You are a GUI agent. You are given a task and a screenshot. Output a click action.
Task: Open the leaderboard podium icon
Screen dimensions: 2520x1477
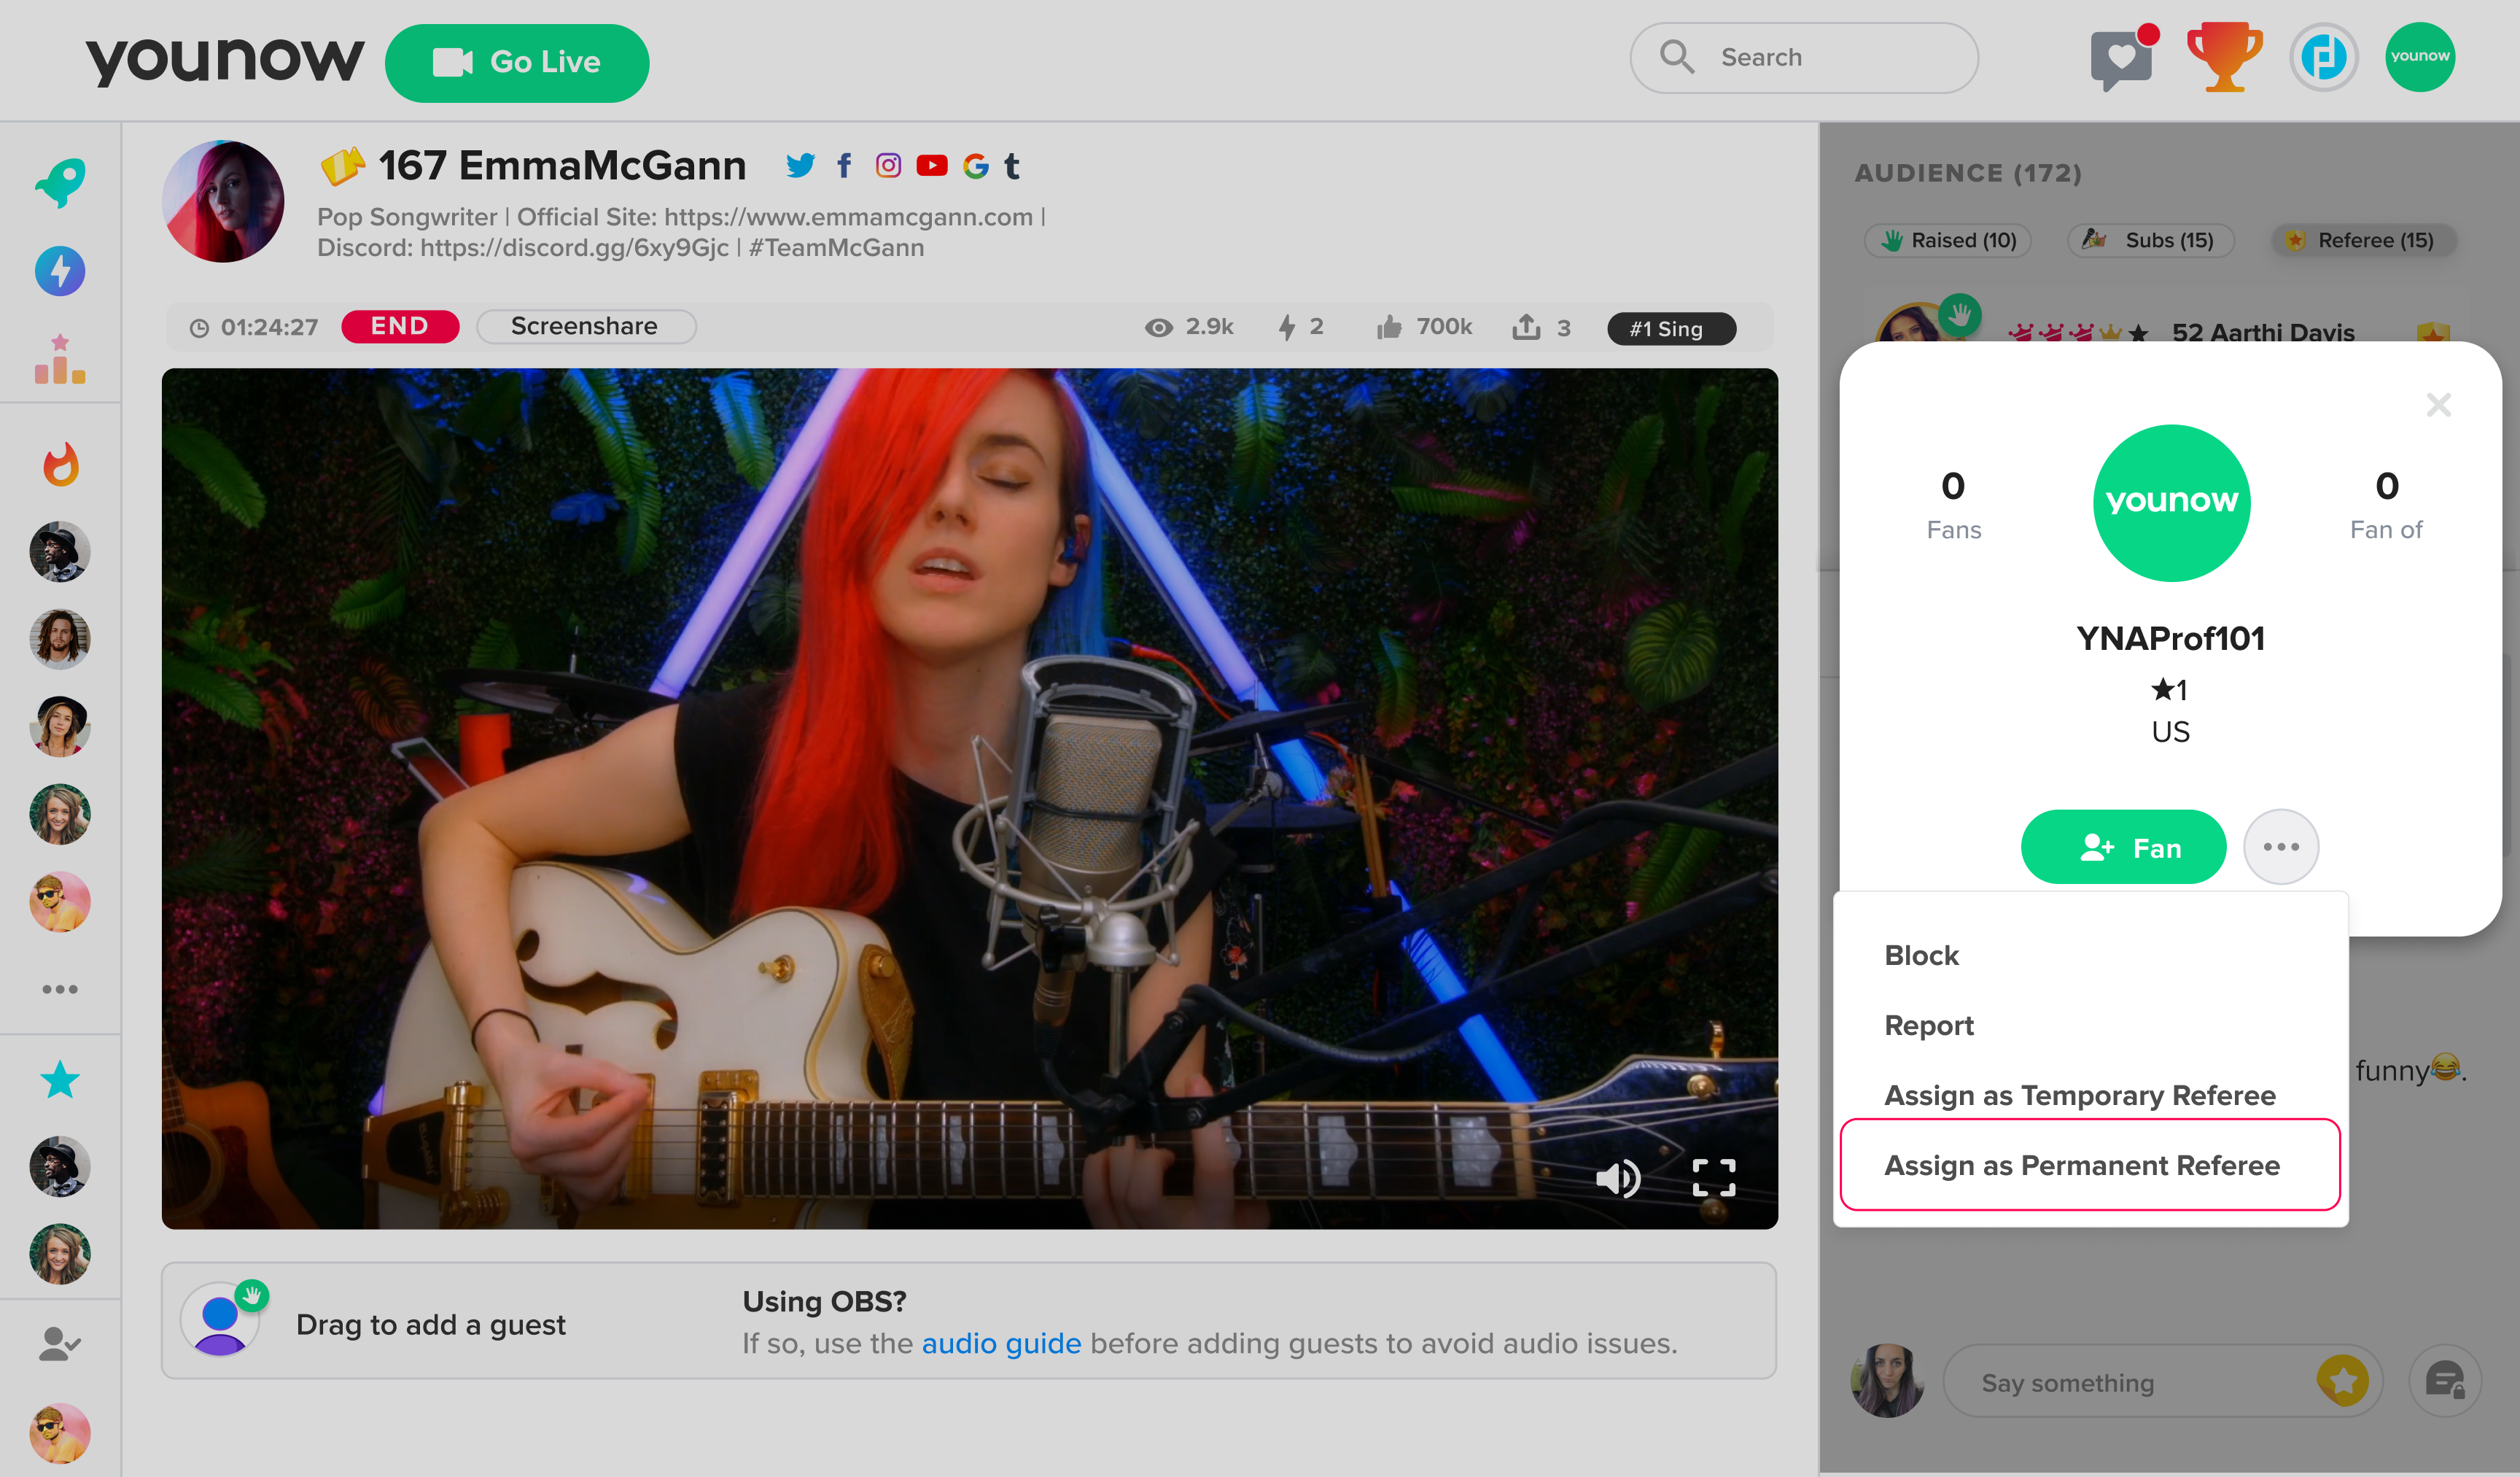60,359
